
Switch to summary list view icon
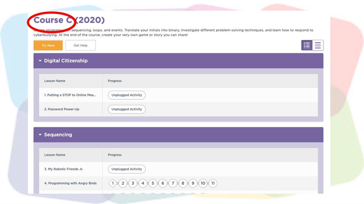(x=307, y=45)
